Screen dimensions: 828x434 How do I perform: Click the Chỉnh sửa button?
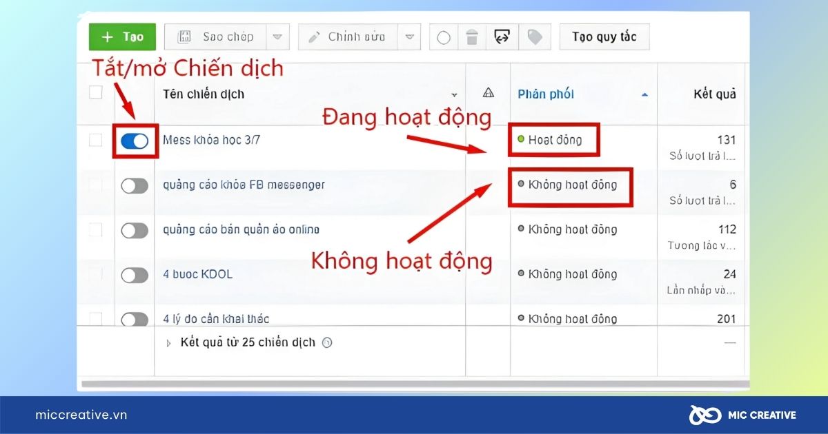(x=348, y=37)
